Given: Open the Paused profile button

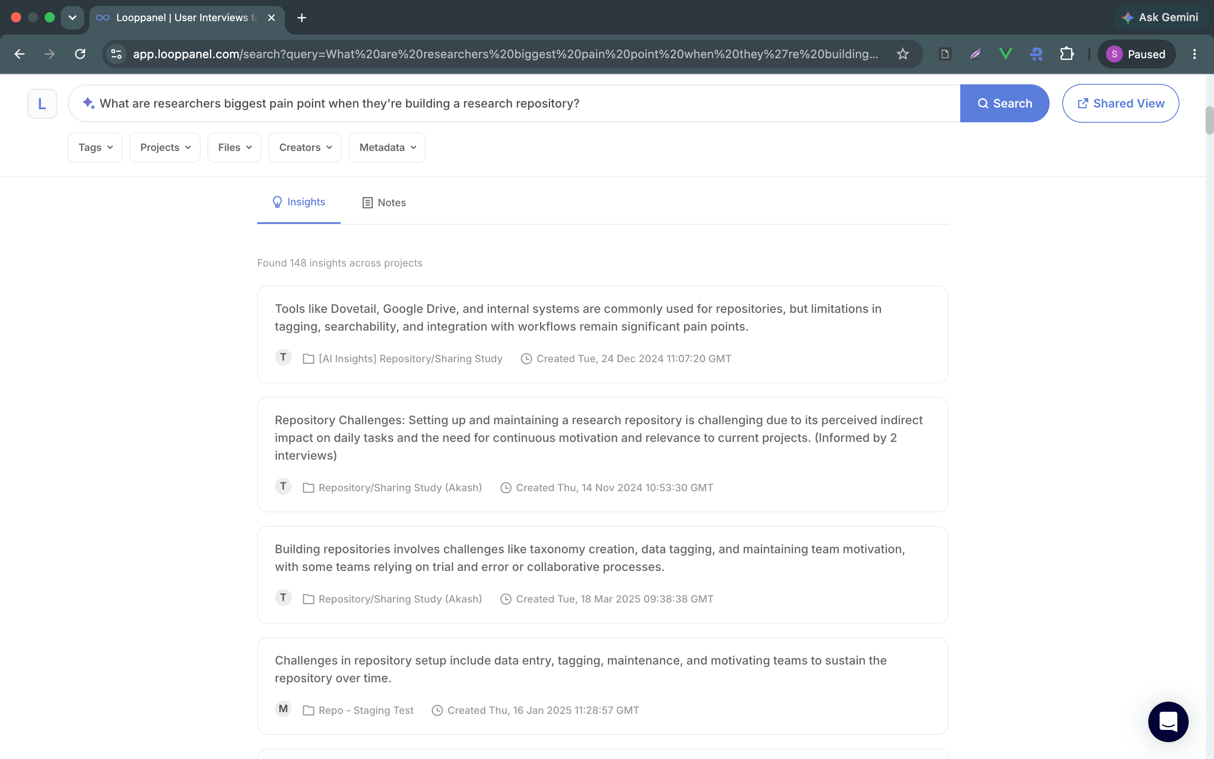Looking at the screenshot, I should (x=1136, y=54).
